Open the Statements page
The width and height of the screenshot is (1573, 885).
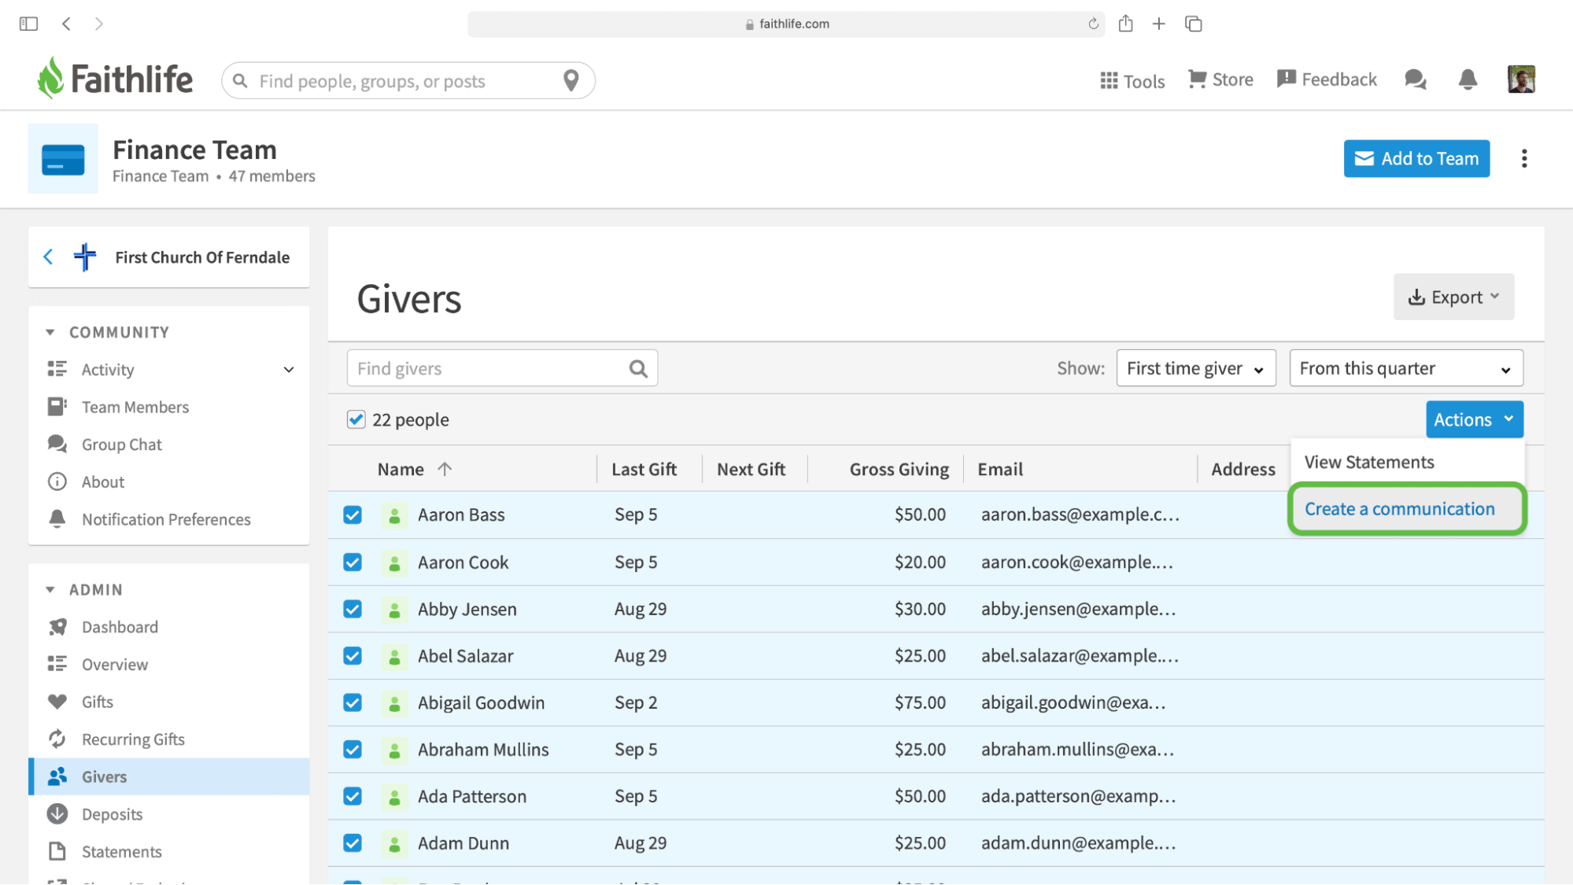(x=121, y=852)
